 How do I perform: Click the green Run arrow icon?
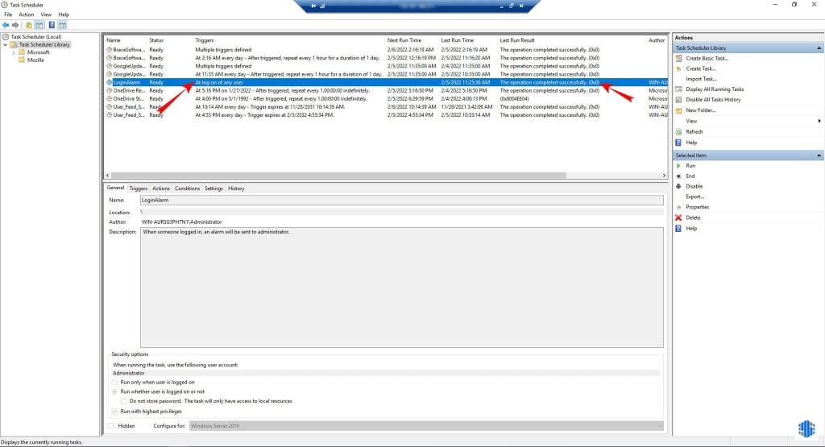(678, 166)
